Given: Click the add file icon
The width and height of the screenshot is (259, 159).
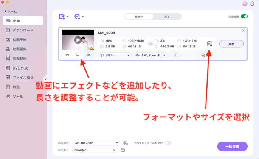Looking at the screenshot, I should 62,17.
